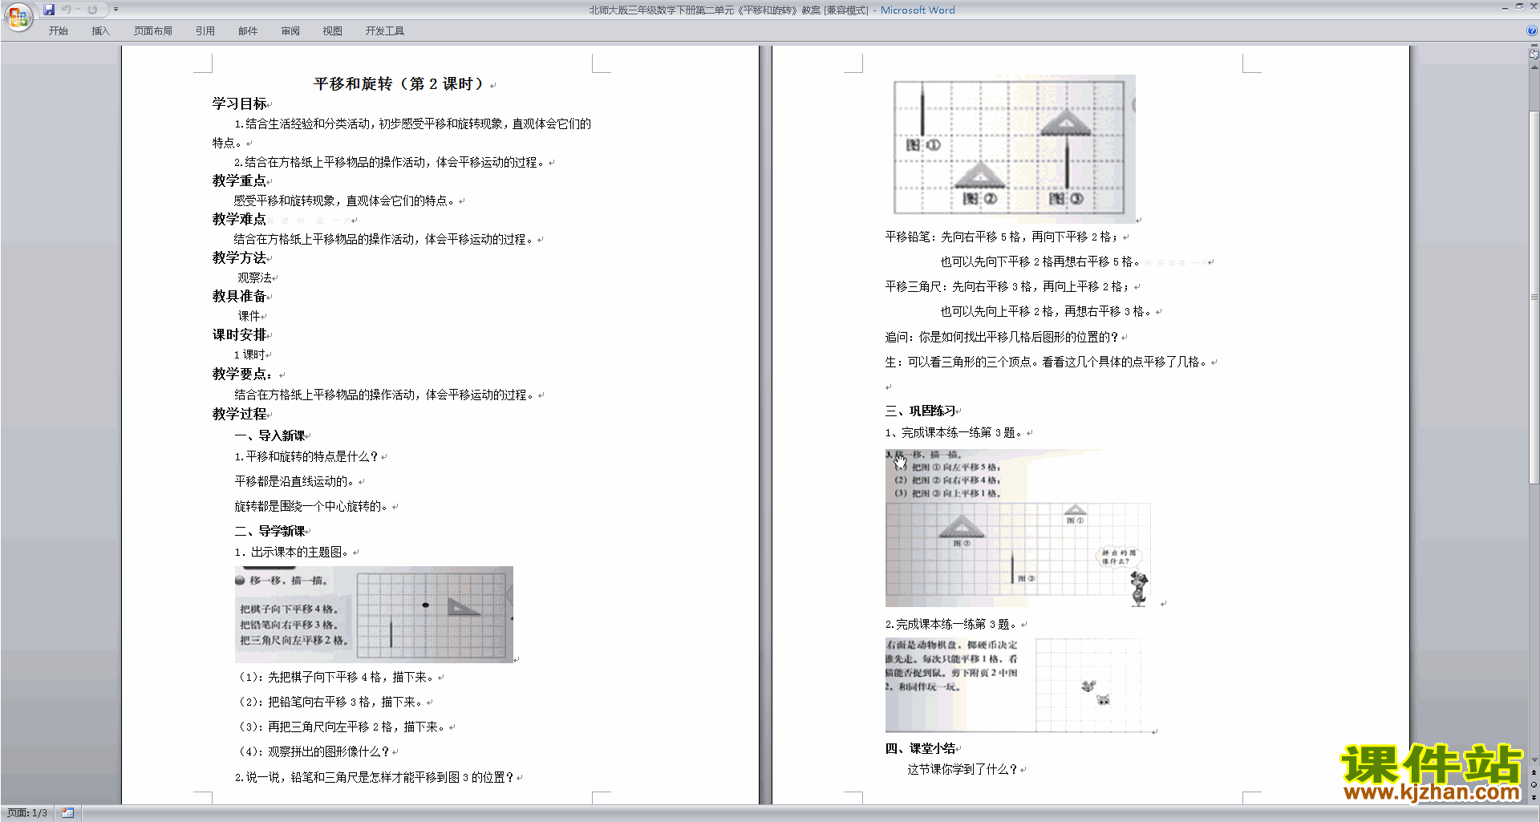Click the line 1. 出示课本的主题图。
This screenshot has height=822, width=1540.
point(293,553)
